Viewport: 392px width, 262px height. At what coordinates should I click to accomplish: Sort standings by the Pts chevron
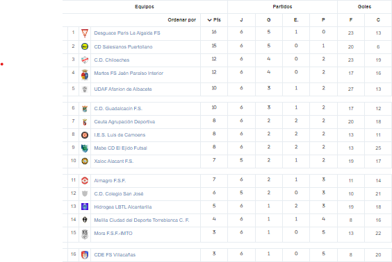pyautogui.click(x=209, y=20)
